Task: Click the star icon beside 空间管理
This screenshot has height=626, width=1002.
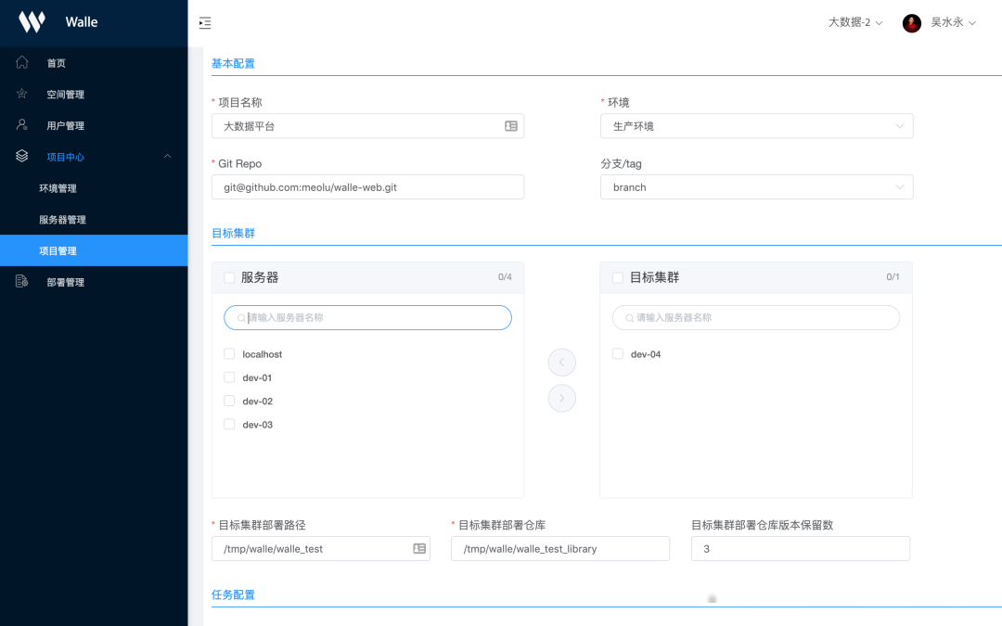Action: (22, 95)
